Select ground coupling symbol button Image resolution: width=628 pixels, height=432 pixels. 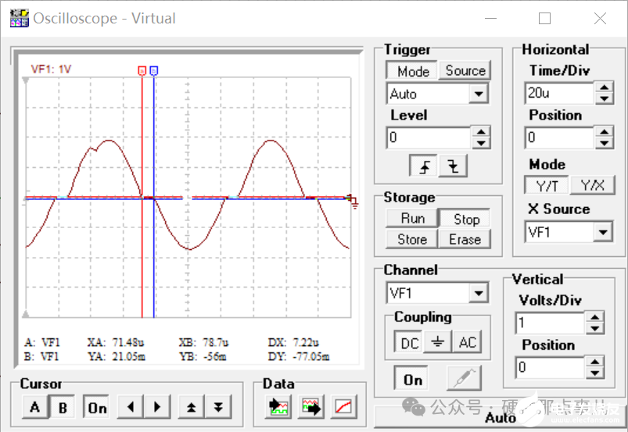tap(437, 342)
